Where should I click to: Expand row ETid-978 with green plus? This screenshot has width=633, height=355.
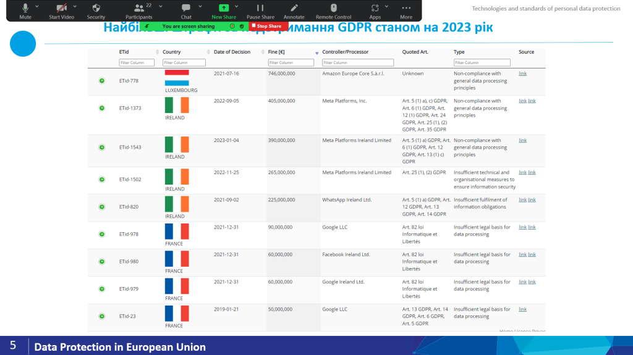(102, 235)
